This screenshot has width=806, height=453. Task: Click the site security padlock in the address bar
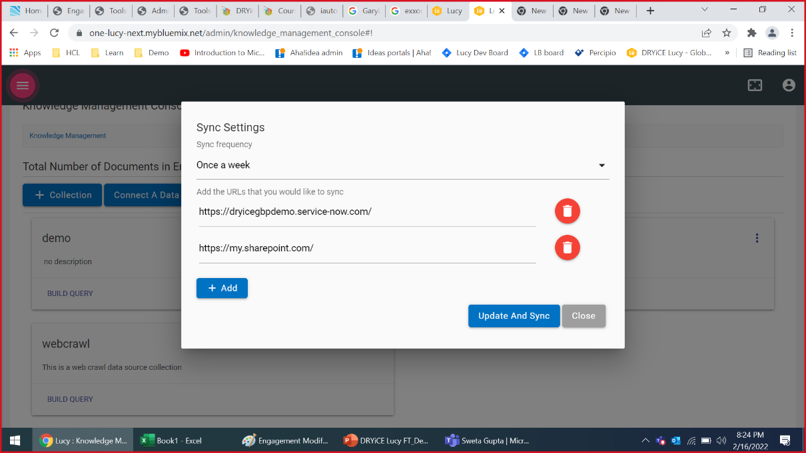(79, 32)
